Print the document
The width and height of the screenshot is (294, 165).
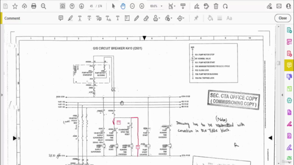point(34,6)
